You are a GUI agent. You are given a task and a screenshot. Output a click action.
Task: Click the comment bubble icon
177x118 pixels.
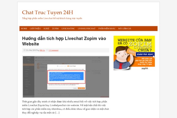[x=47, y=50]
